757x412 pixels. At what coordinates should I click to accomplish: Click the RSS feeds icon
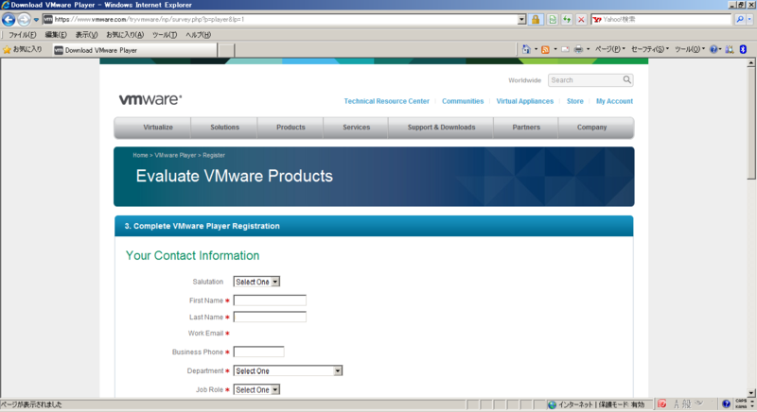(546, 49)
